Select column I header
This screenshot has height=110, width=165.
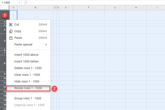[156, 8]
